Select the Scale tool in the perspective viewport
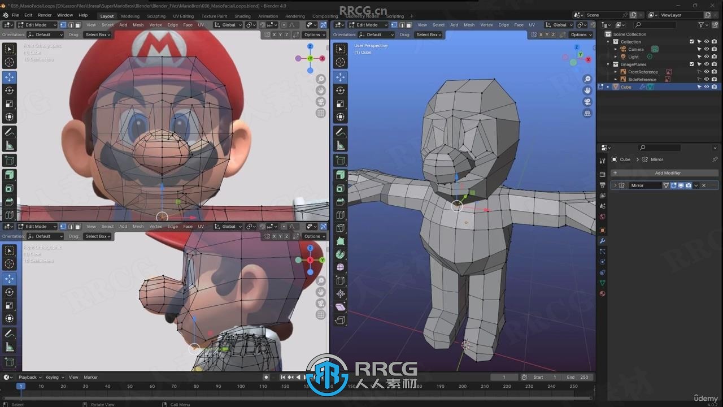This screenshot has height=407, width=723. (x=341, y=104)
